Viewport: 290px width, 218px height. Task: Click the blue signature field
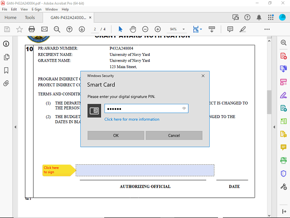click(145, 170)
